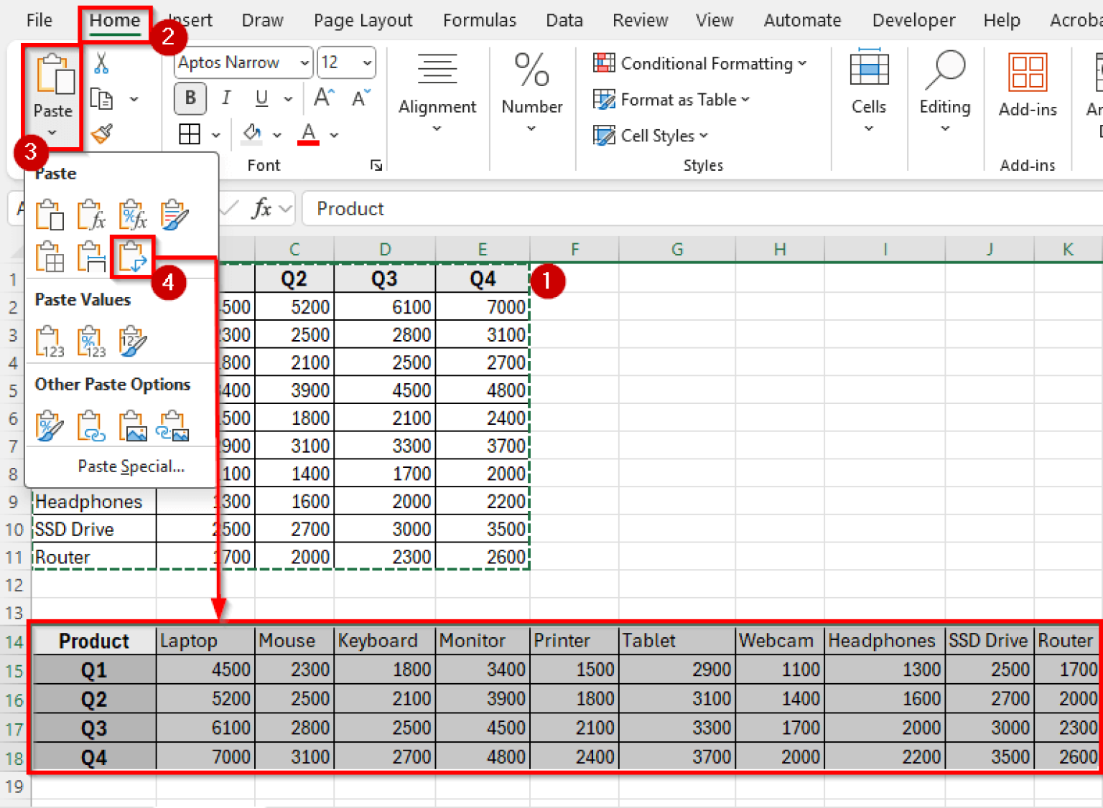Open the Data menu tab

click(564, 20)
